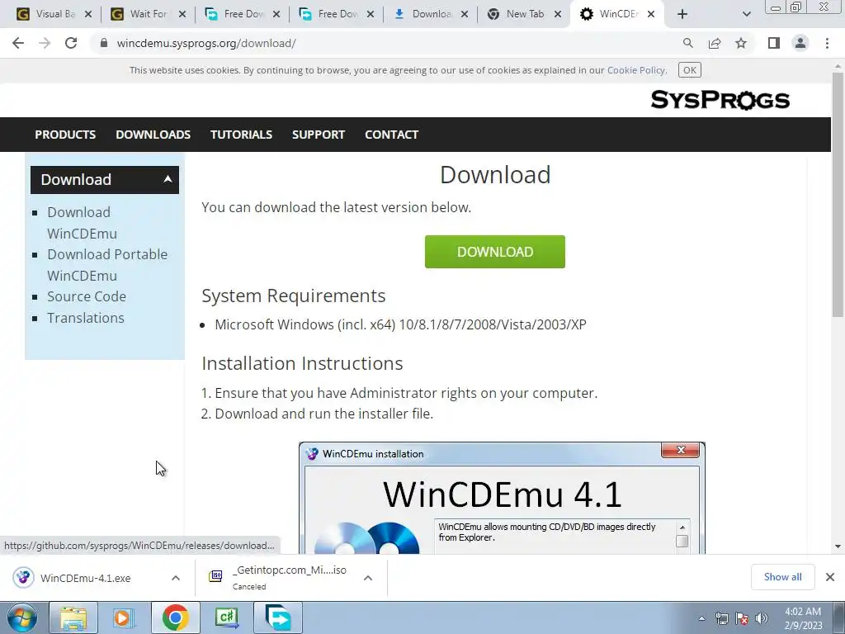Image resolution: width=845 pixels, height=634 pixels.
Task: Switch to the Visual Ba tab
Action: [52, 14]
